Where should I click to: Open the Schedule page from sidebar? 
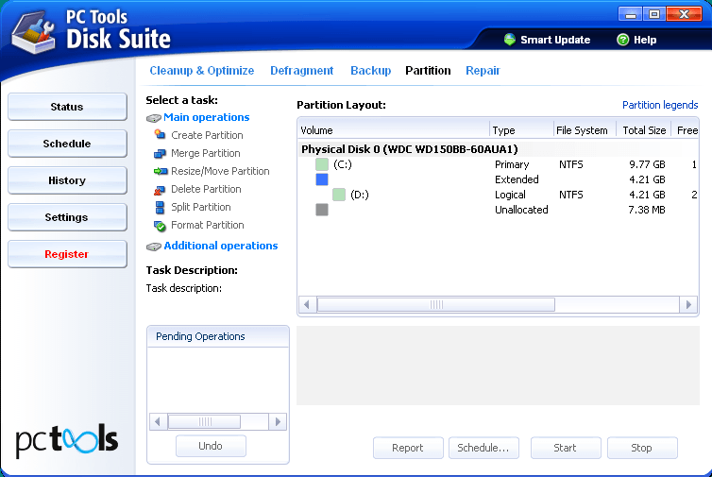(x=67, y=144)
